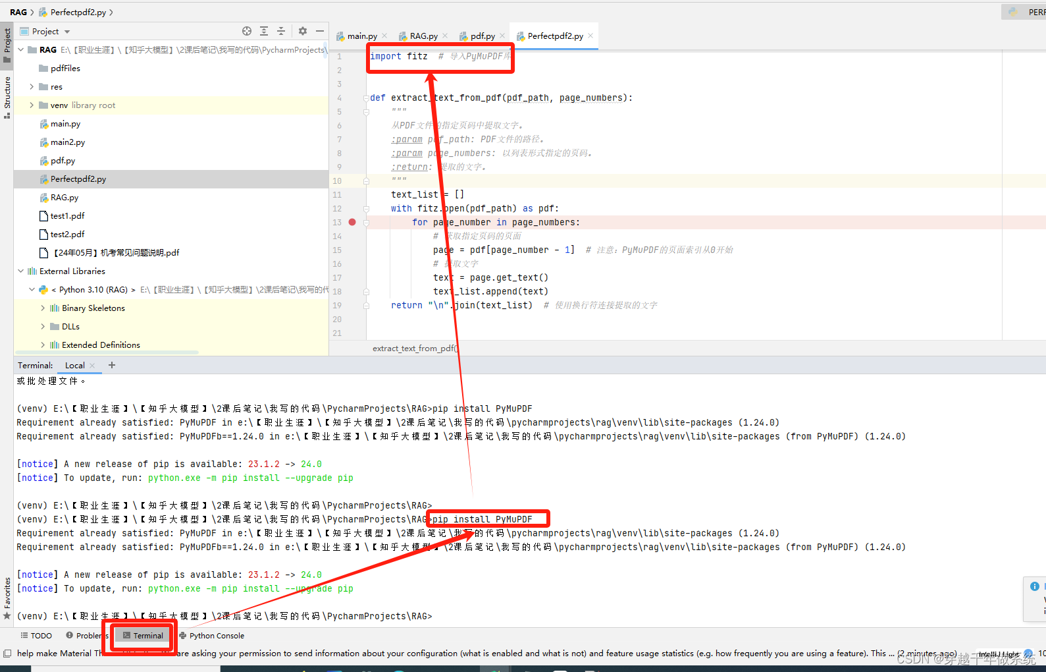The width and height of the screenshot is (1046, 672).
Task: Expand the venv library root folder
Action: tap(32, 105)
